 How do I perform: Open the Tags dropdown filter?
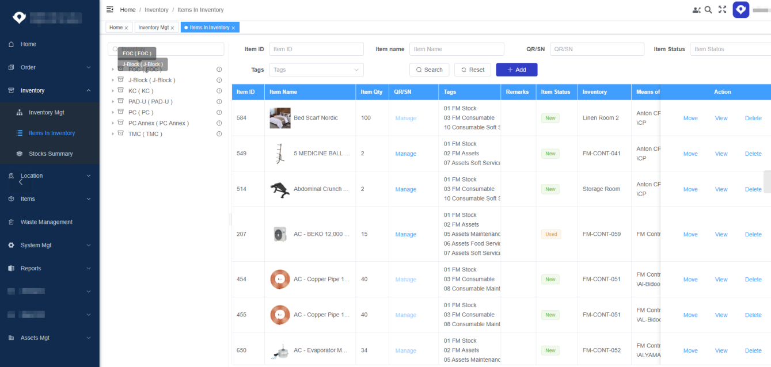[316, 70]
